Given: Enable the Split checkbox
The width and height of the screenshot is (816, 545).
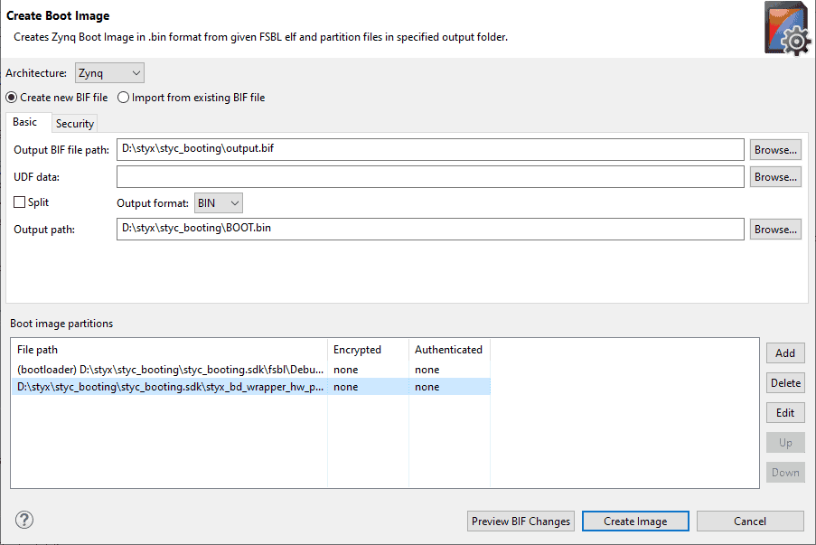Looking at the screenshot, I should (20, 203).
